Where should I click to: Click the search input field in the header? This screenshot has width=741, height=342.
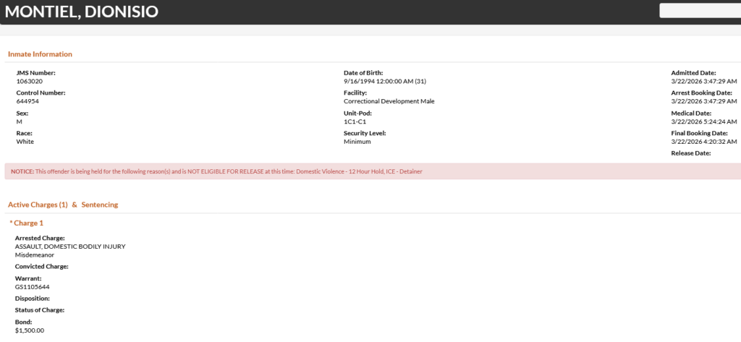tap(700, 11)
